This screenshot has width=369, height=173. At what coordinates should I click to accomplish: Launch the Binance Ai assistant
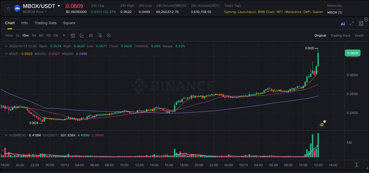(x=343, y=24)
